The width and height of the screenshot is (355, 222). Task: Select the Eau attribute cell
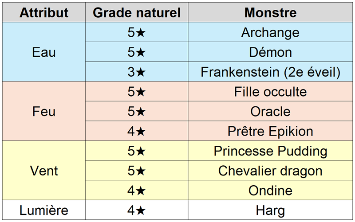44,52
